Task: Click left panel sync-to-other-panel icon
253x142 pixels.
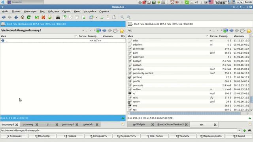Action: click(x=98, y=30)
